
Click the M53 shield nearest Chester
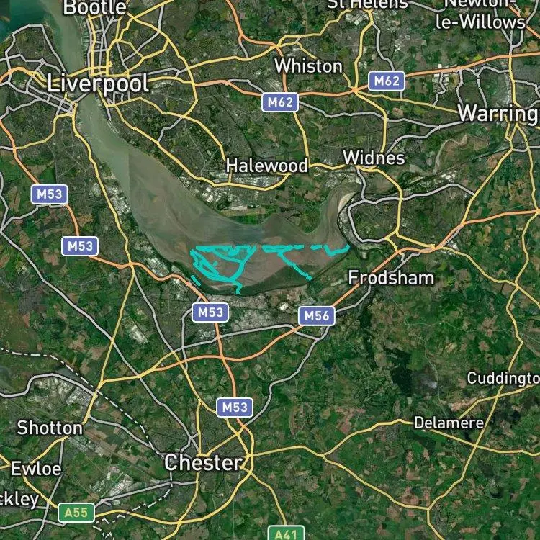(235, 408)
